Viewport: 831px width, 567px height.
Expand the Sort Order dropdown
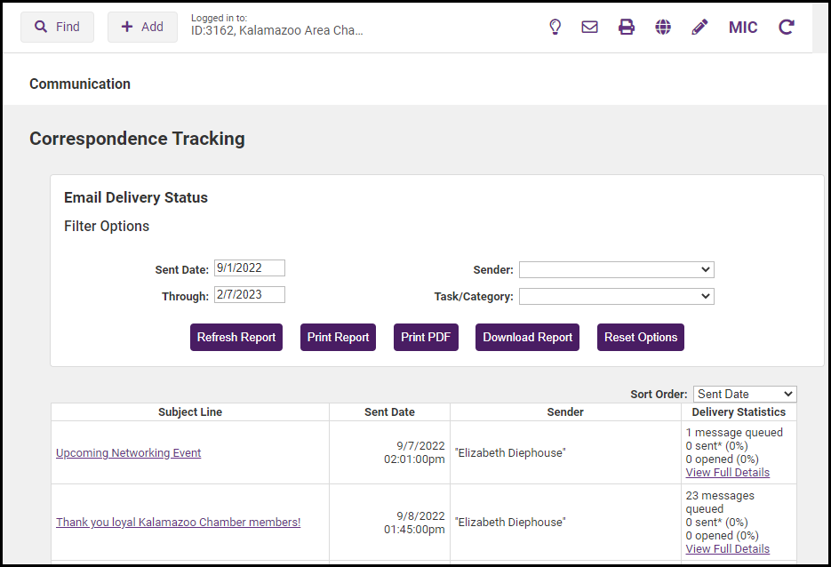pos(745,394)
